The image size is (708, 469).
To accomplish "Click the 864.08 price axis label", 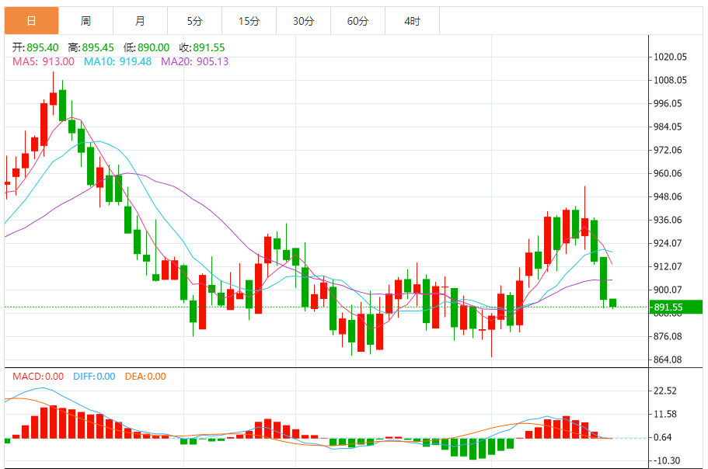I will click(668, 360).
